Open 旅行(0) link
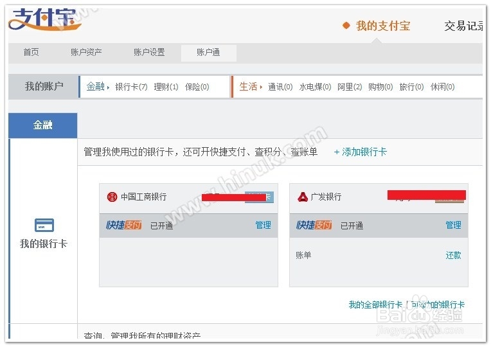This screenshot has width=491, height=347. (411, 87)
